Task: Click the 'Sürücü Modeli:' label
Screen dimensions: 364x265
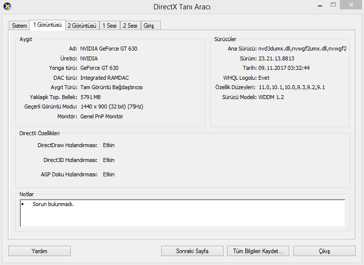Action: point(239,97)
